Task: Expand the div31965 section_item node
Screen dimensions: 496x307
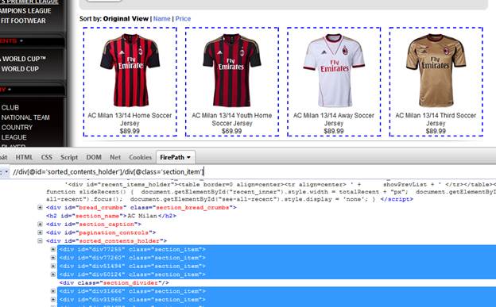Action: point(53,299)
